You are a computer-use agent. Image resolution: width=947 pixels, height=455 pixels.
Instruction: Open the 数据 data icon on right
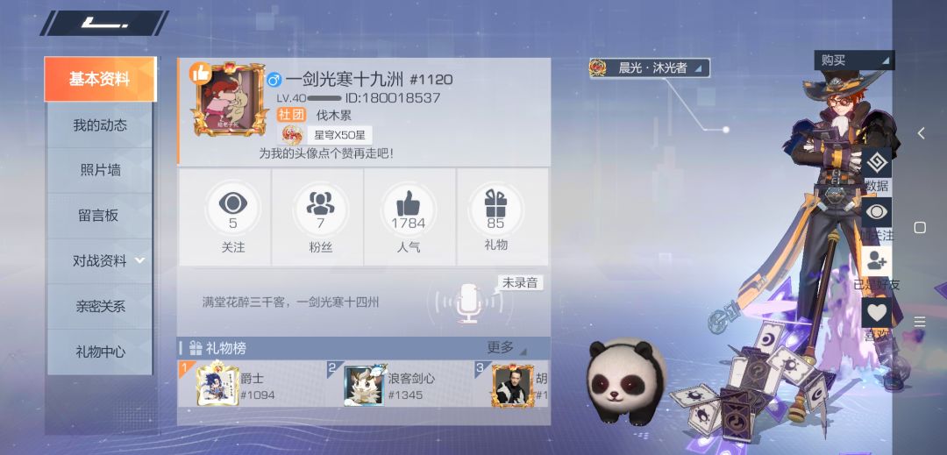pyautogui.click(x=876, y=162)
